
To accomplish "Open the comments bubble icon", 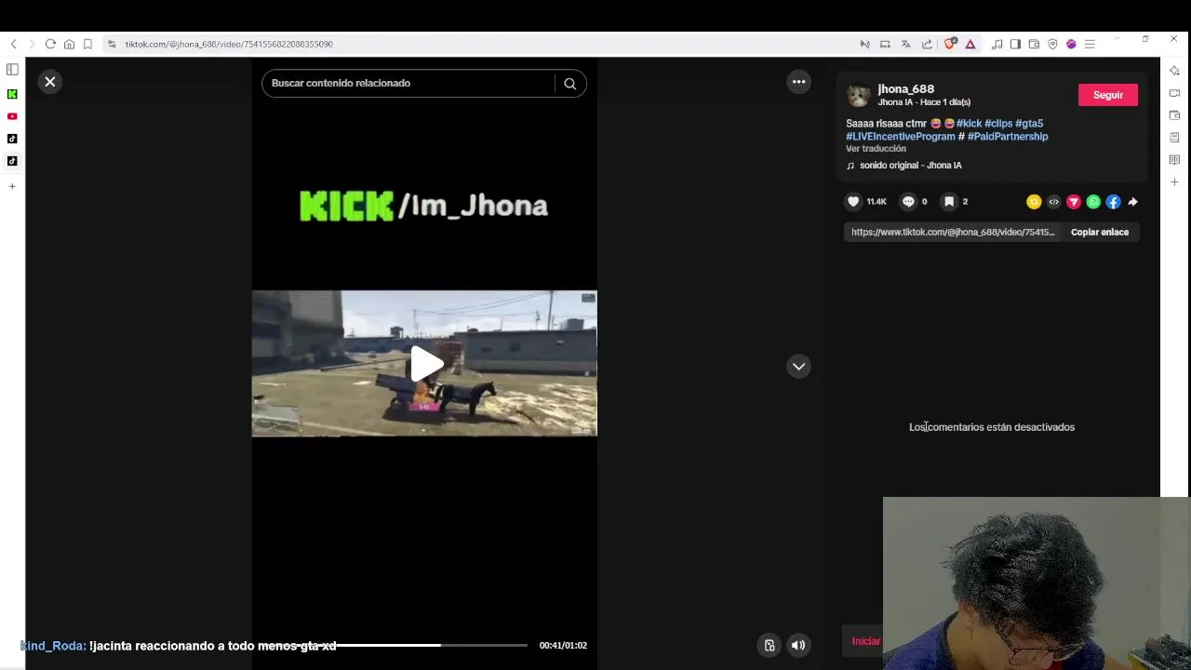I will [x=908, y=201].
